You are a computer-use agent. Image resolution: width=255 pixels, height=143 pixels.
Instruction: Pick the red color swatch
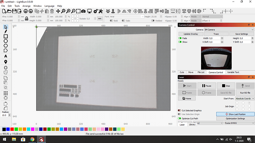[12, 129]
